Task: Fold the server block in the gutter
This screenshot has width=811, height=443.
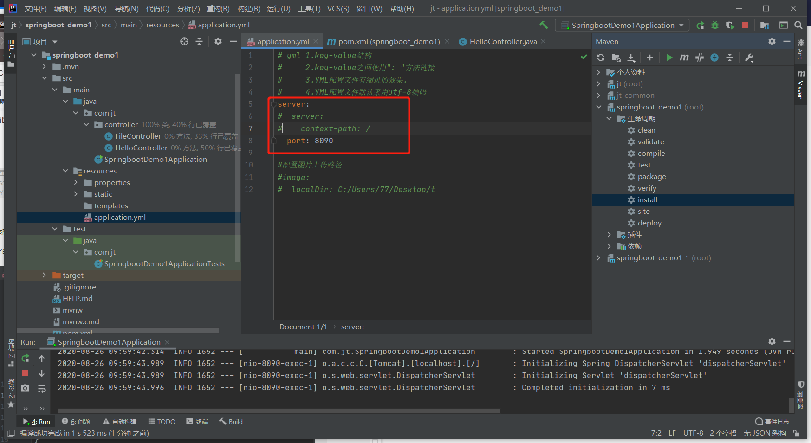Action: pos(274,104)
